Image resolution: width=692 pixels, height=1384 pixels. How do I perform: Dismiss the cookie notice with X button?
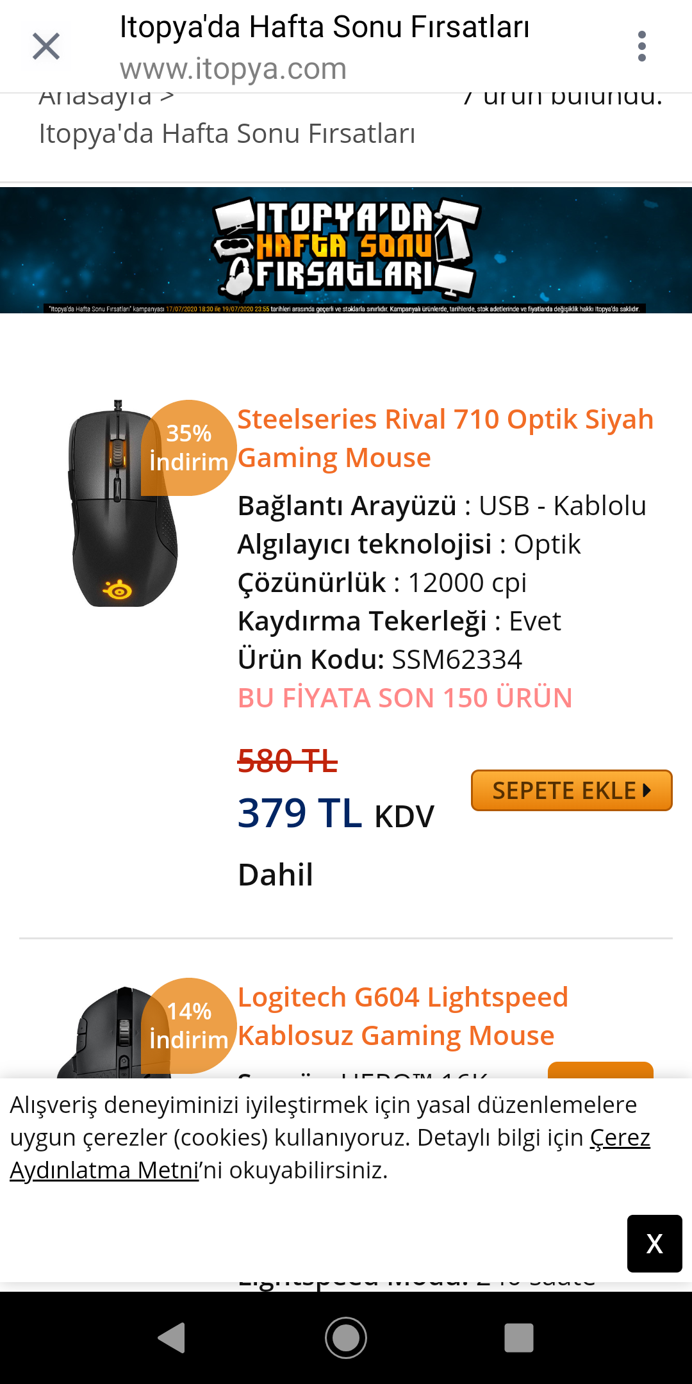point(654,1244)
